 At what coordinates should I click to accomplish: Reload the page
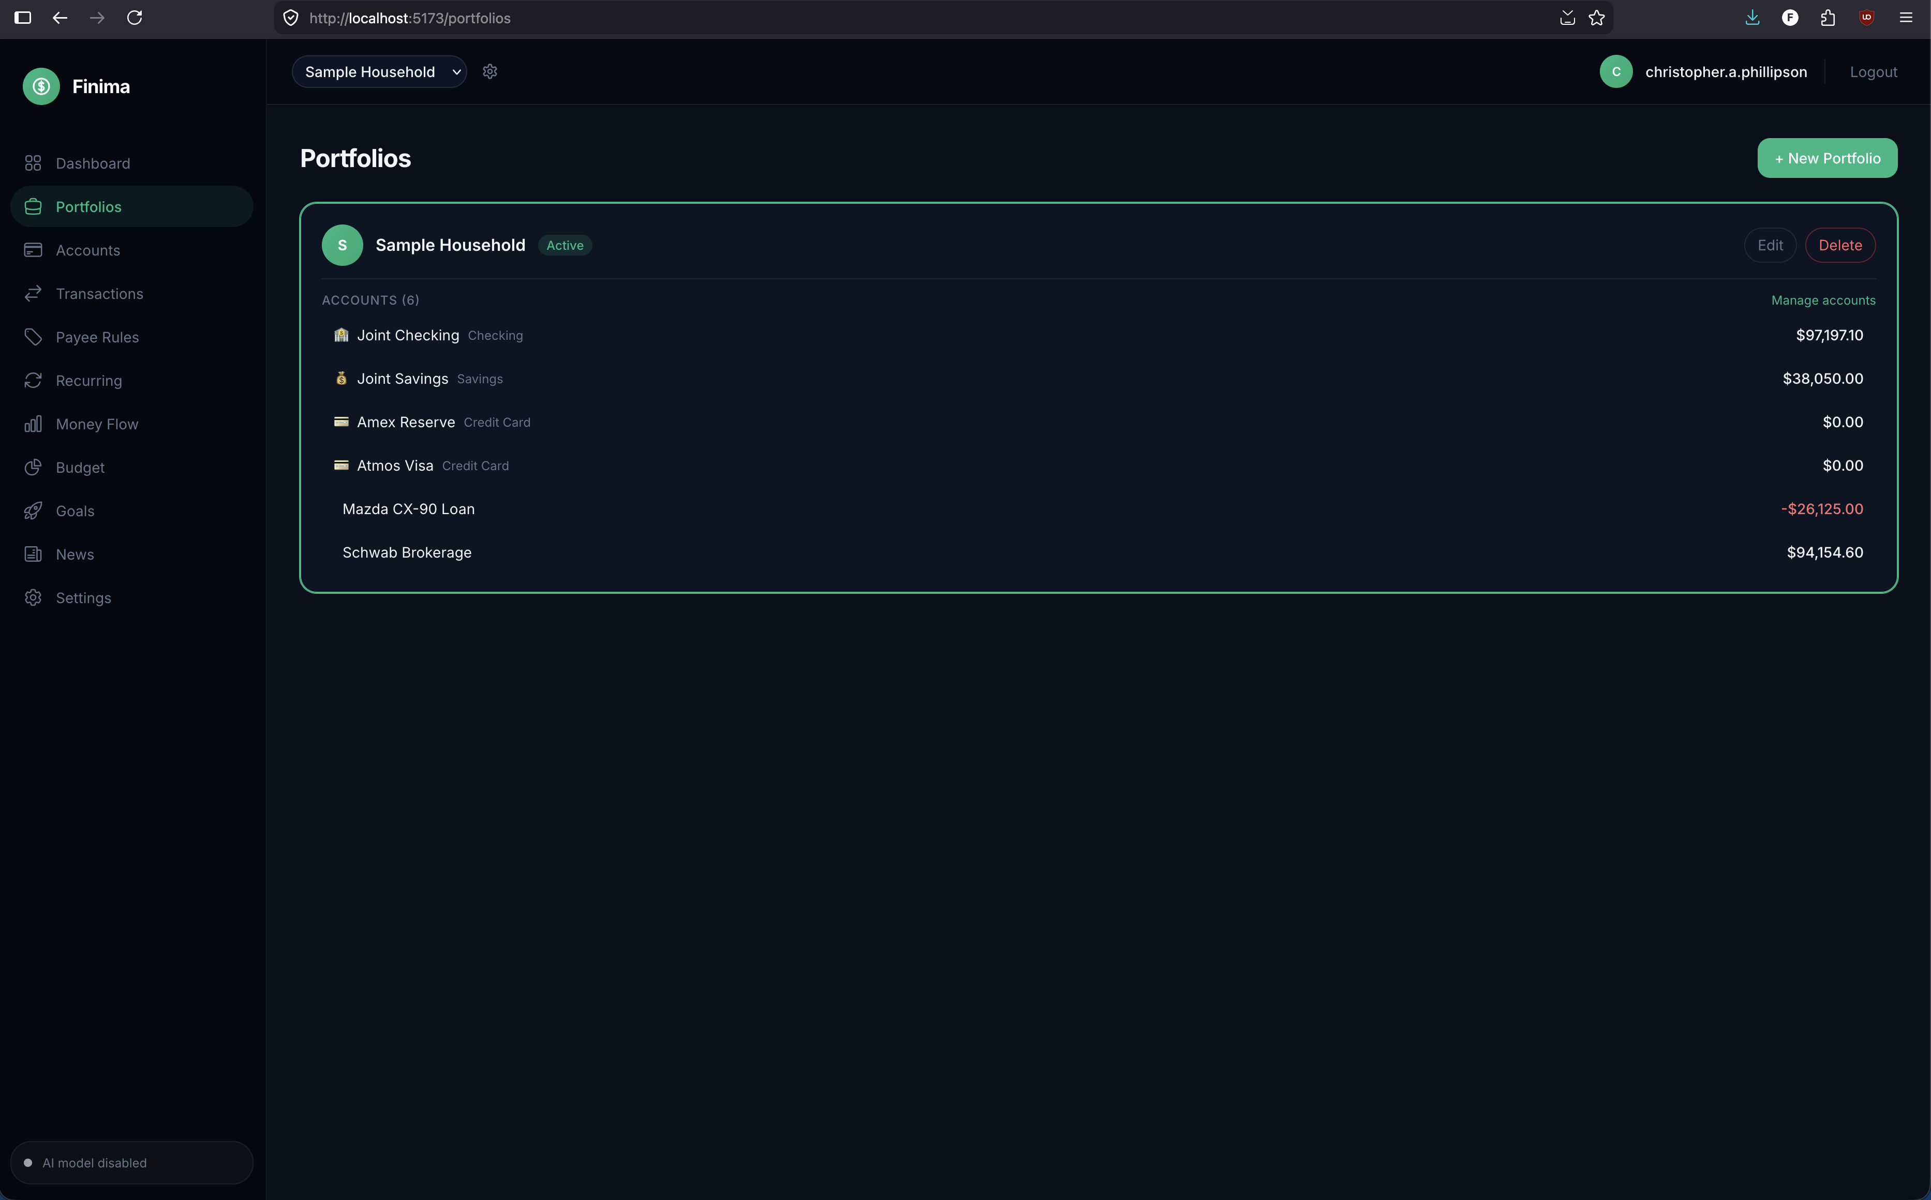coord(134,18)
